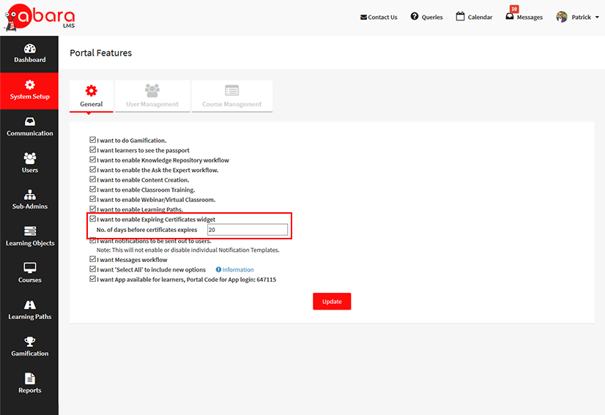
Task: Click the Patrick username text
Action: click(581, 18)
